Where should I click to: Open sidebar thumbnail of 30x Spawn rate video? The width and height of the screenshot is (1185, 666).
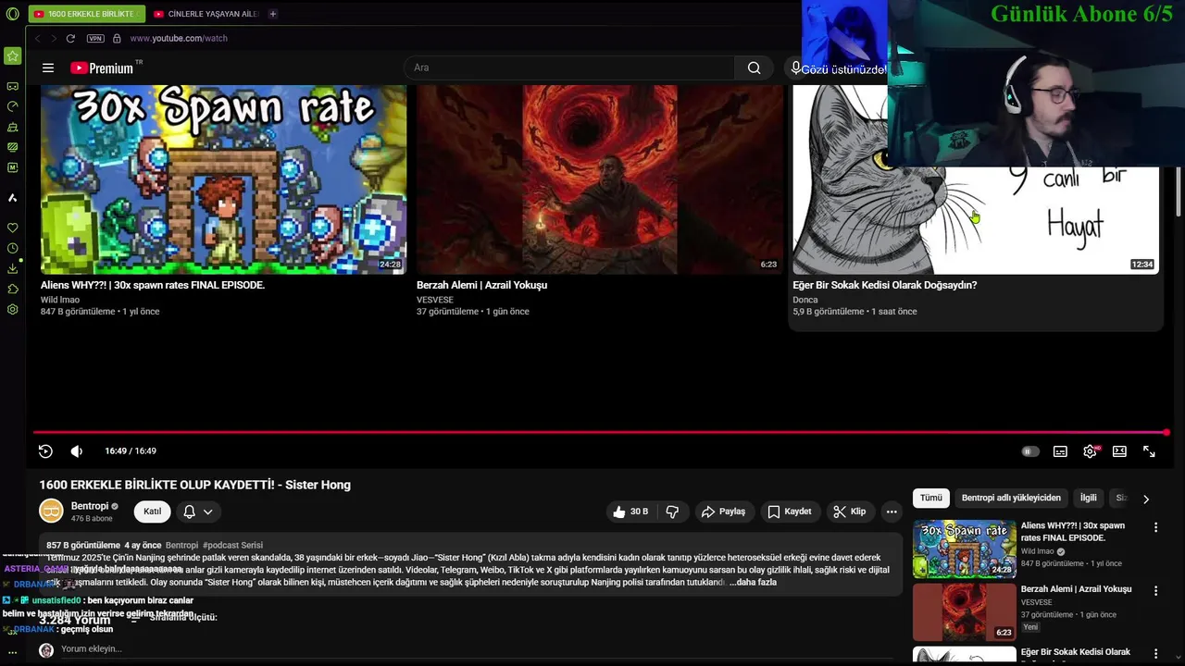point(964,549)
